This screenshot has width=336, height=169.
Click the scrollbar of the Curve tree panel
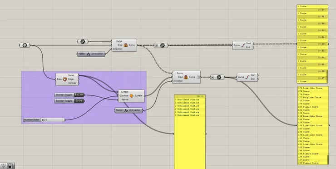tap(327, 77)
